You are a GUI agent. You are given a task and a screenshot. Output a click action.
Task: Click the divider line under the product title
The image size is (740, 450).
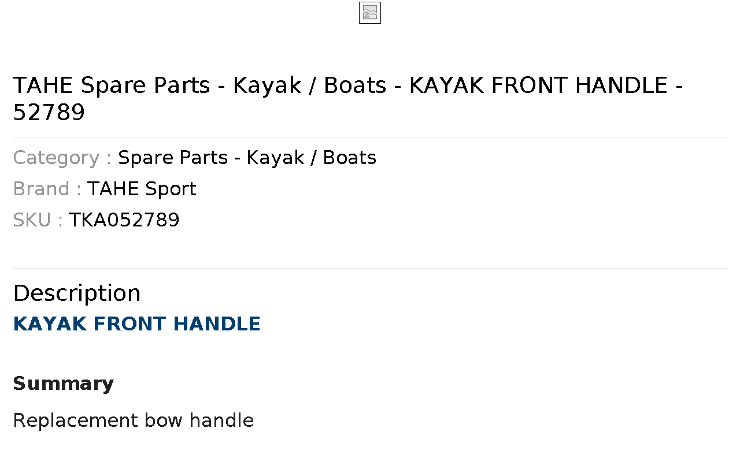click(370, 137)
